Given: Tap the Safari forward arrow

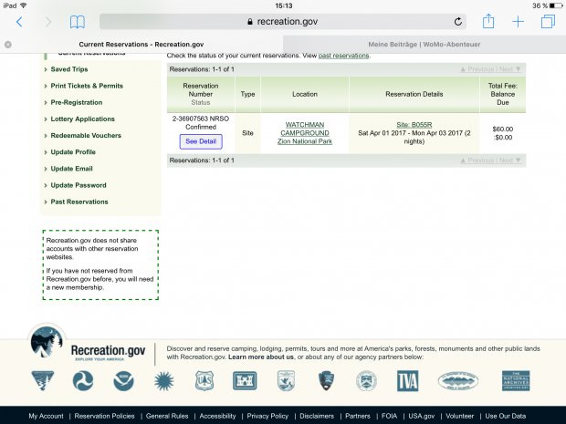Looking at the screenshot, I should [48, 22].
